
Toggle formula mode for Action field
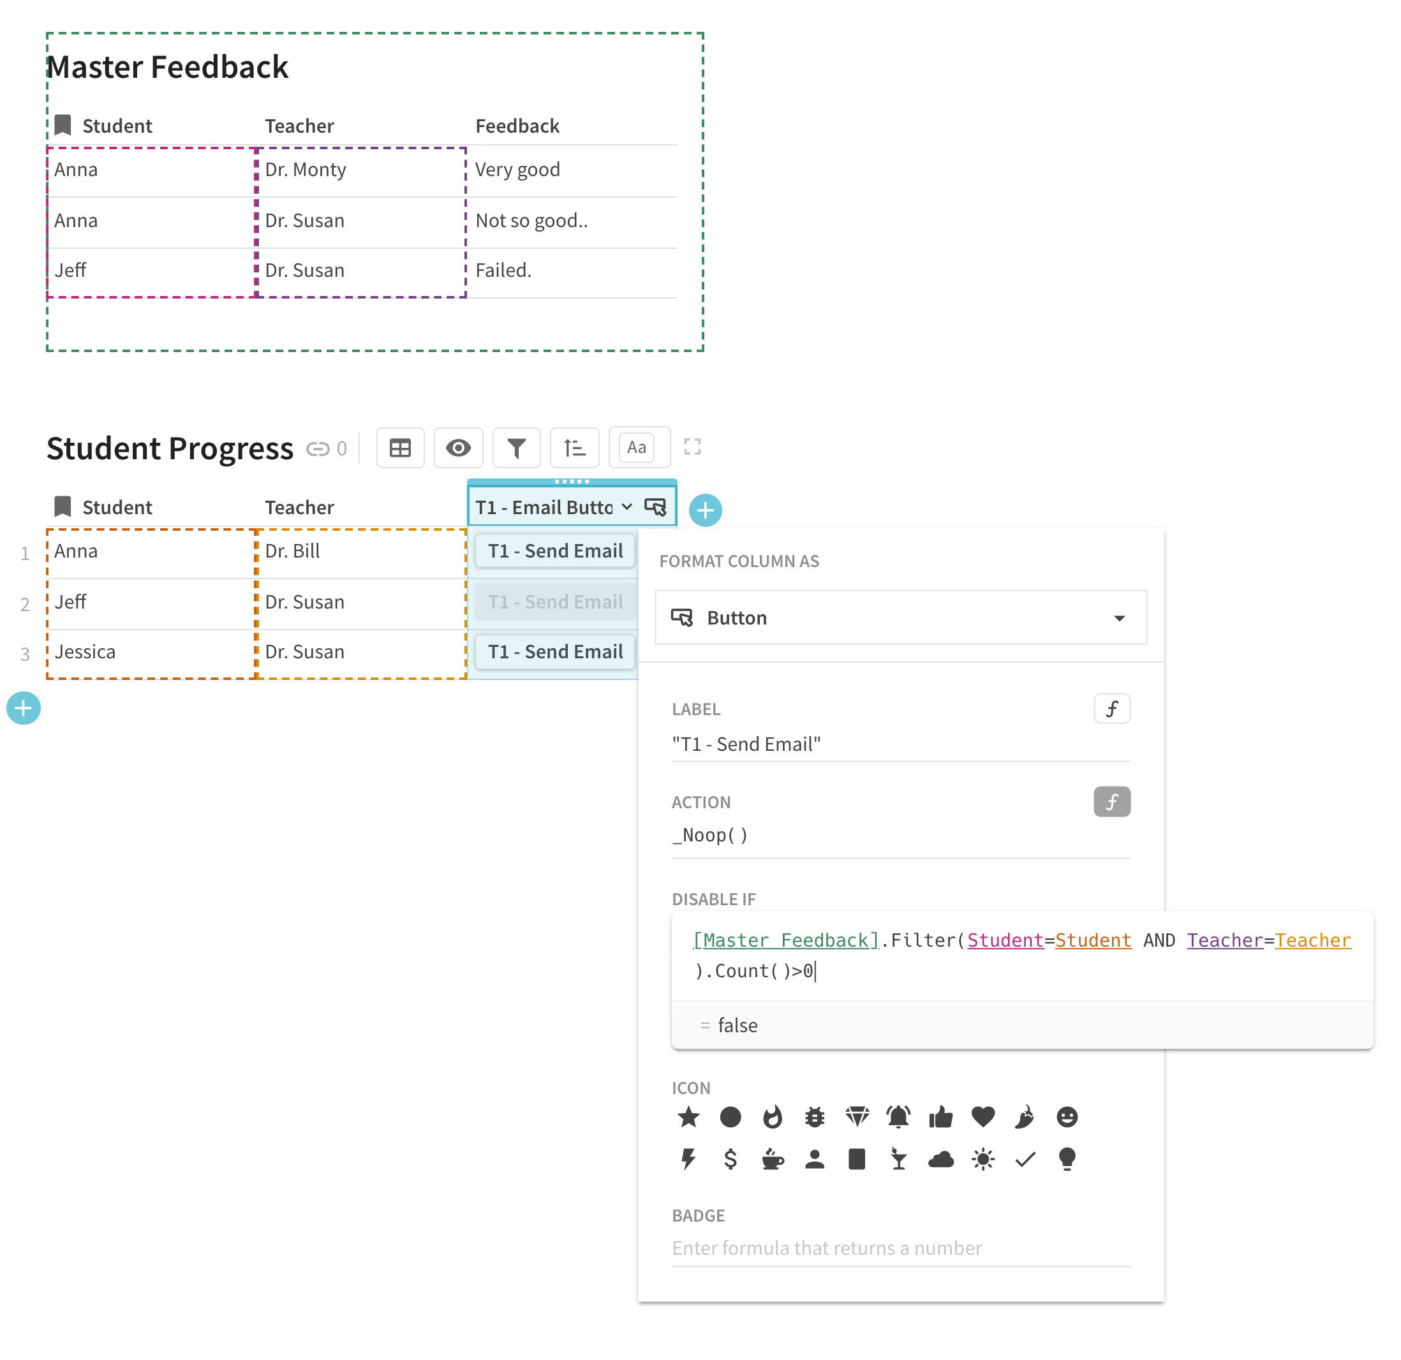(x=1111, y=802)
